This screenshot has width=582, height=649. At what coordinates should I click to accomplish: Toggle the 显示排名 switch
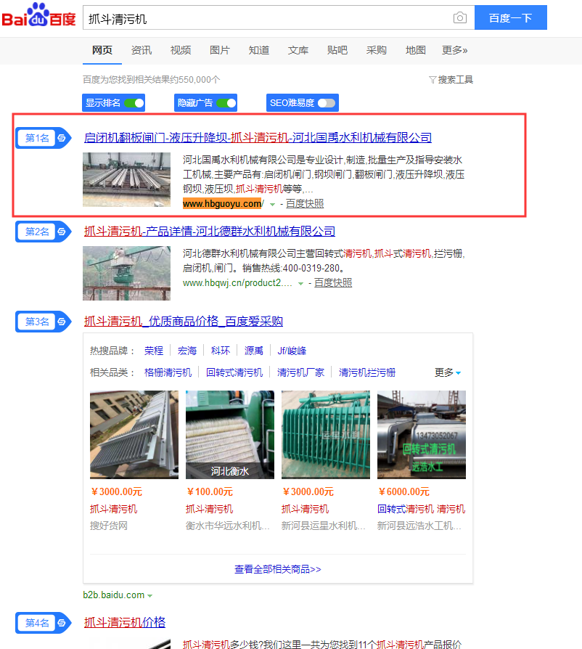coord(134,102)
